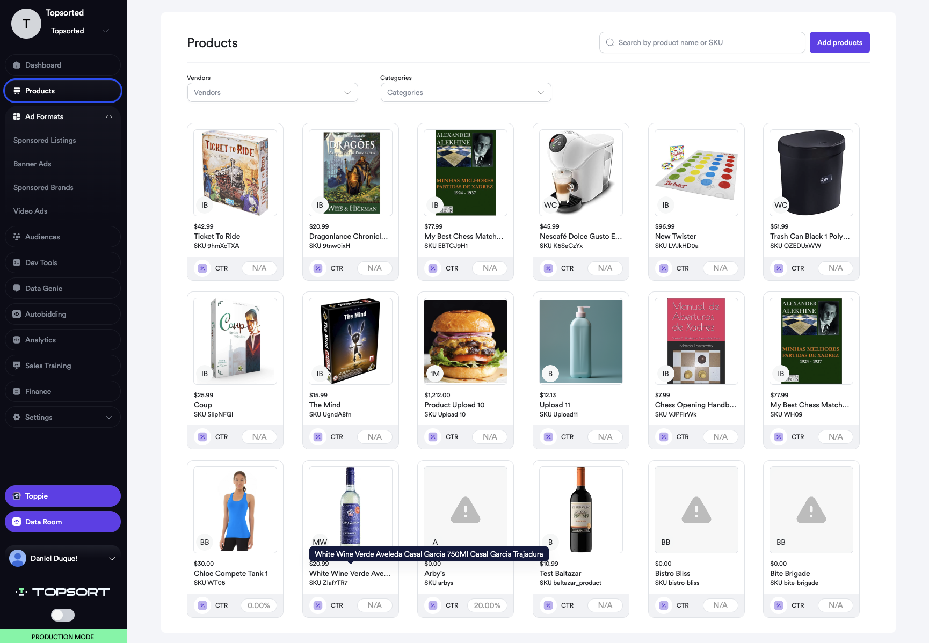Open the Toppie button
The height and width of the screenshot is (643, 929).
(63, 496)
